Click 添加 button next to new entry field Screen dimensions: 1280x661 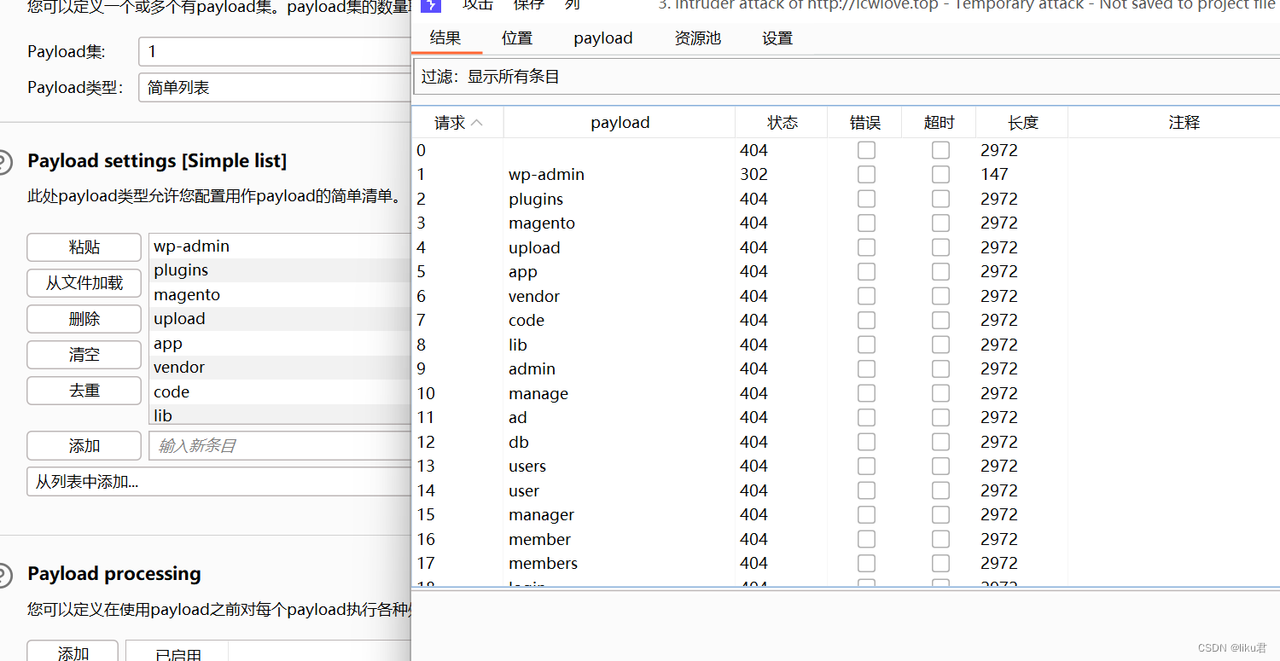84,446
